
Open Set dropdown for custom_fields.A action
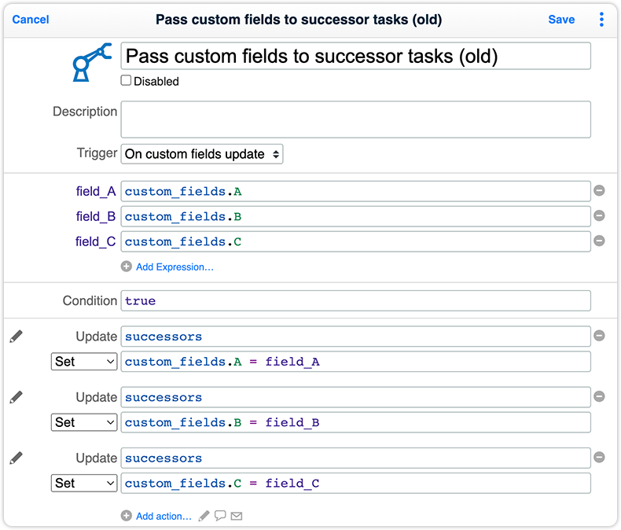[x=84, y=361]
